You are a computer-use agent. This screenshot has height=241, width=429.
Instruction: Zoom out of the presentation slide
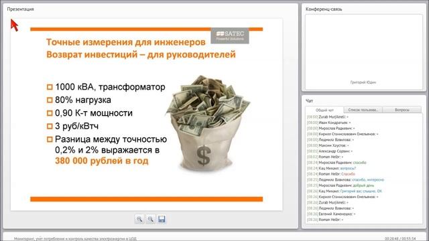pos(150,219)
